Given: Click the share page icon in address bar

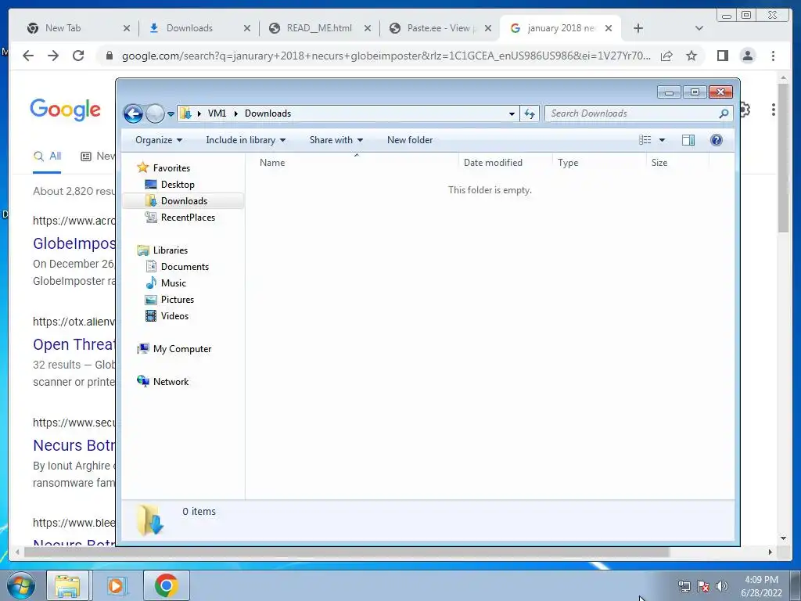Looking at the screenshot, I should coord(666,56).
